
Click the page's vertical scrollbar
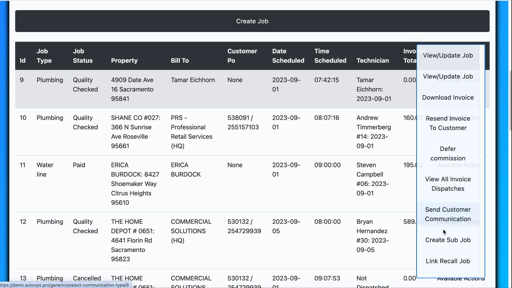click(x=510, y=100)
